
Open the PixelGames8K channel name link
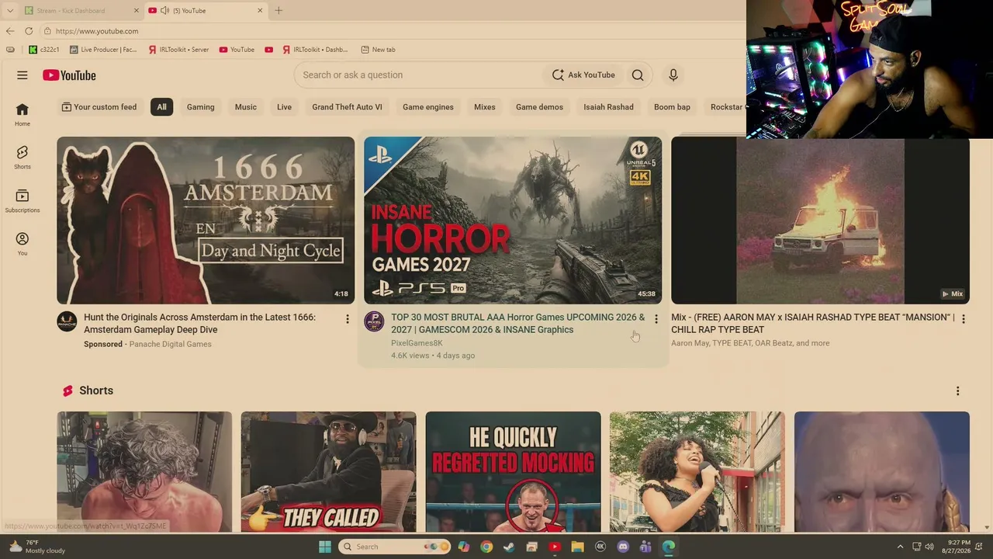coord(417,343)
